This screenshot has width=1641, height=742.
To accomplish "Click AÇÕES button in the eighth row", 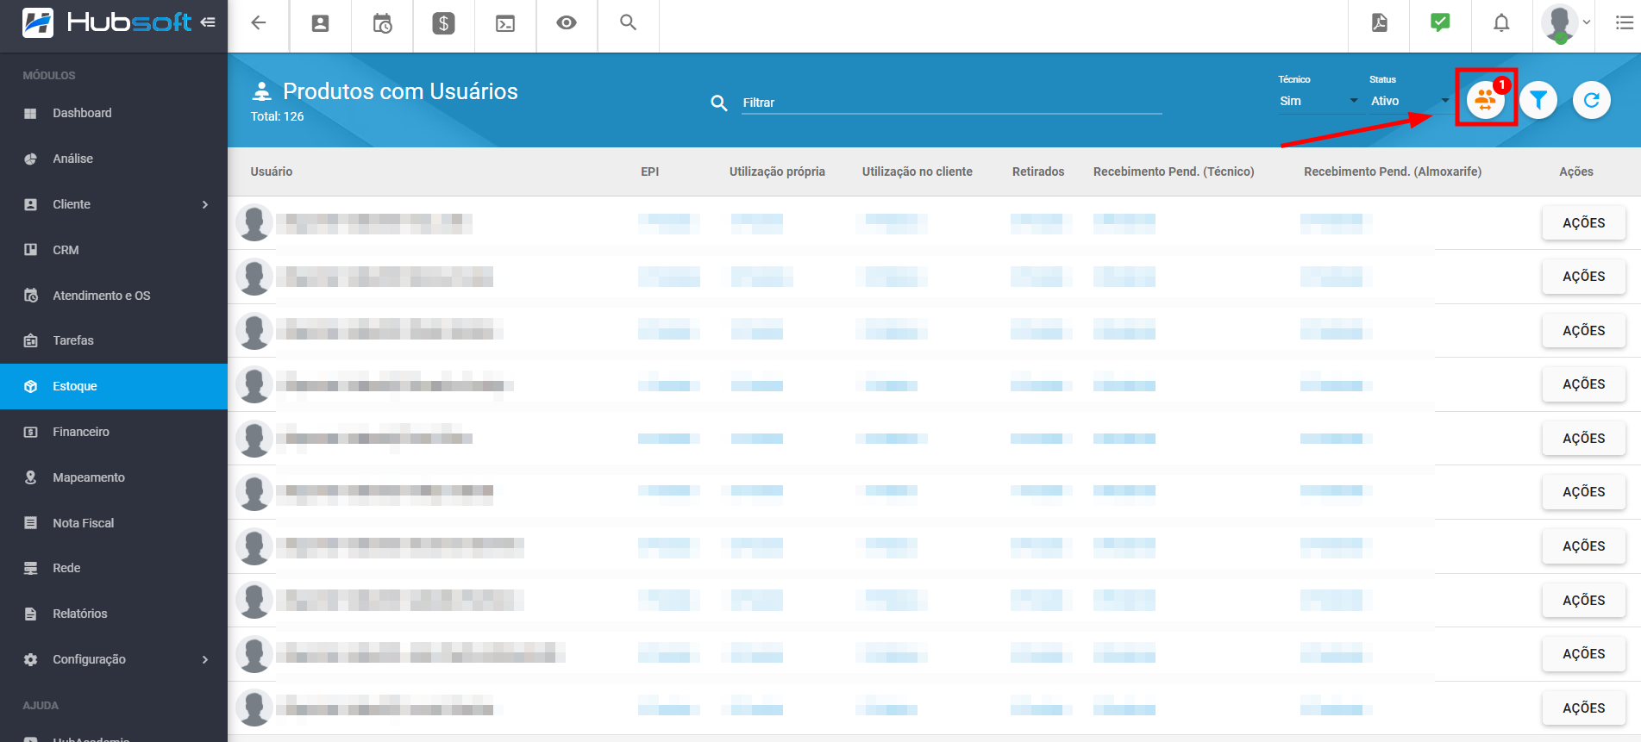I will point(1584,600).
